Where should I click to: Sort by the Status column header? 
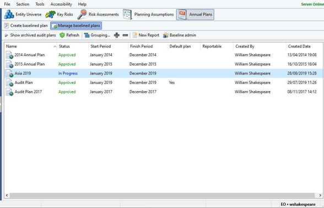pos(73,46)
